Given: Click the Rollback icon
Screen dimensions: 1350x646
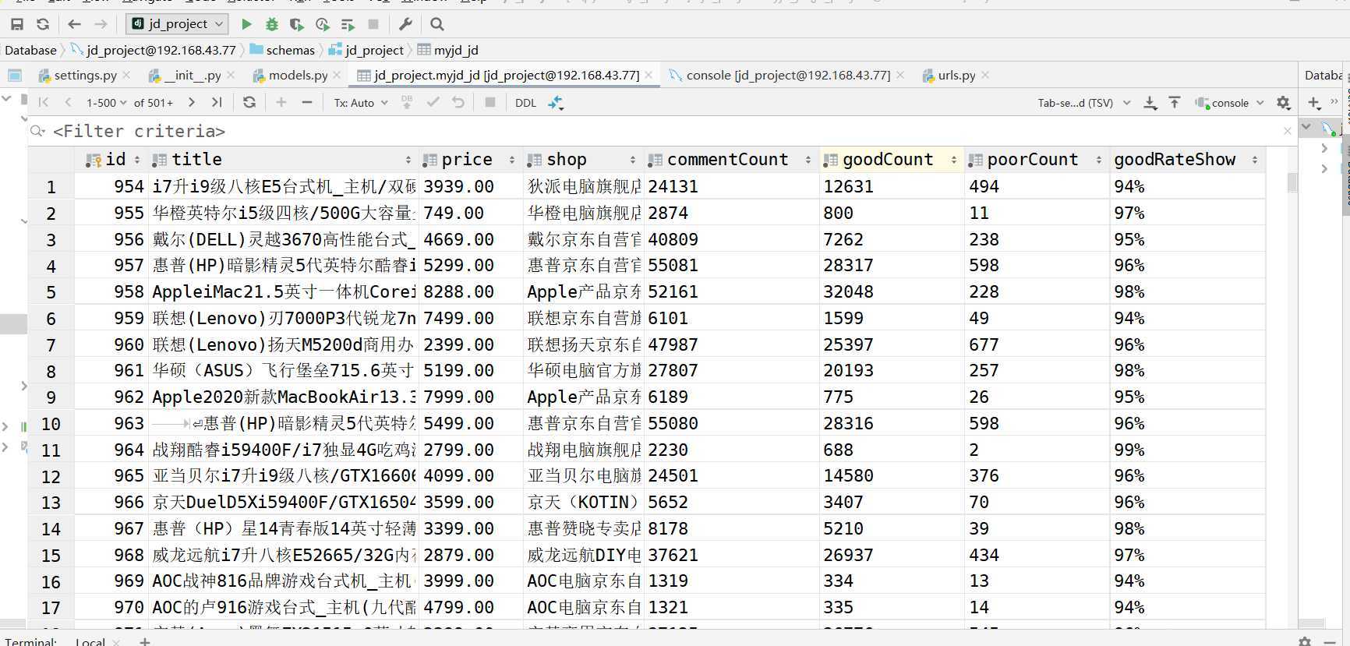Looking at the screenshot, I should (x=458, y=102).
